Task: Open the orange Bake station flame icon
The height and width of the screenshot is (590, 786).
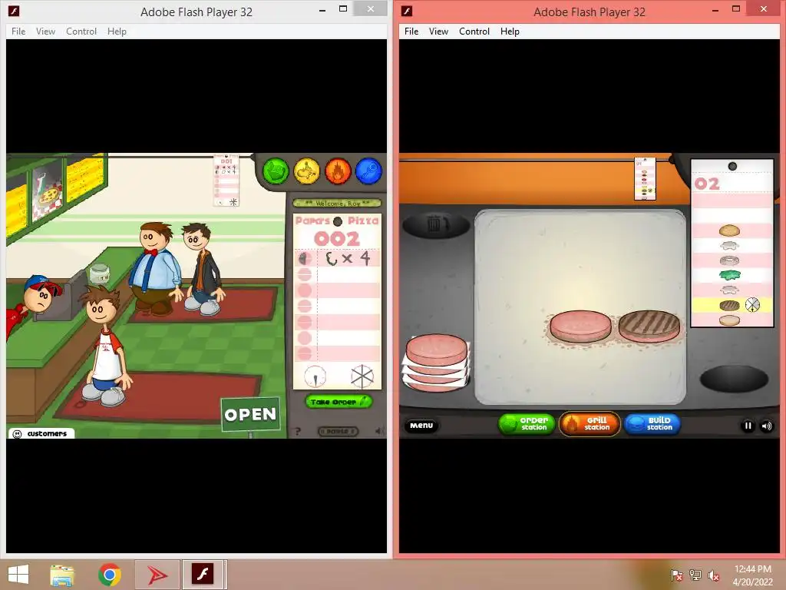Action: (338, 171)
